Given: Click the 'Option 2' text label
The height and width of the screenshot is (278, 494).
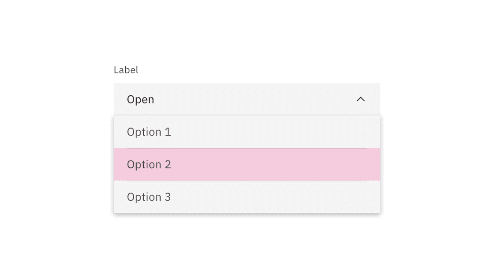Looking at the screenshot, I should tap(149, 165).
